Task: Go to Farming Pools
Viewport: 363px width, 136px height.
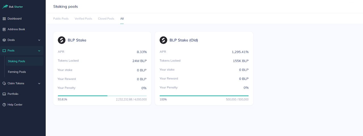Action: point(17,72)
